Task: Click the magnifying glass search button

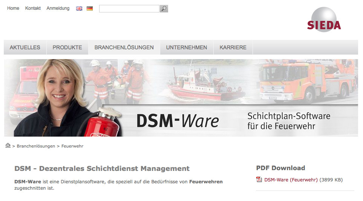Action: (x=164, y=9)
